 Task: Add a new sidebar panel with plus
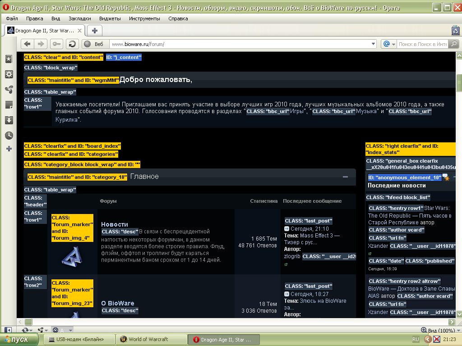coord(9,149)
